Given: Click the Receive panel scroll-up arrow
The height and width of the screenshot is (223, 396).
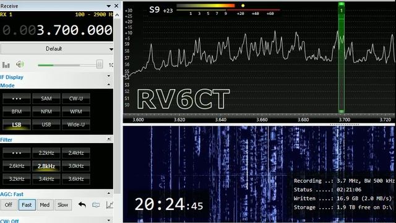Looking at the screenshot, I should click(x=117, y=15).
